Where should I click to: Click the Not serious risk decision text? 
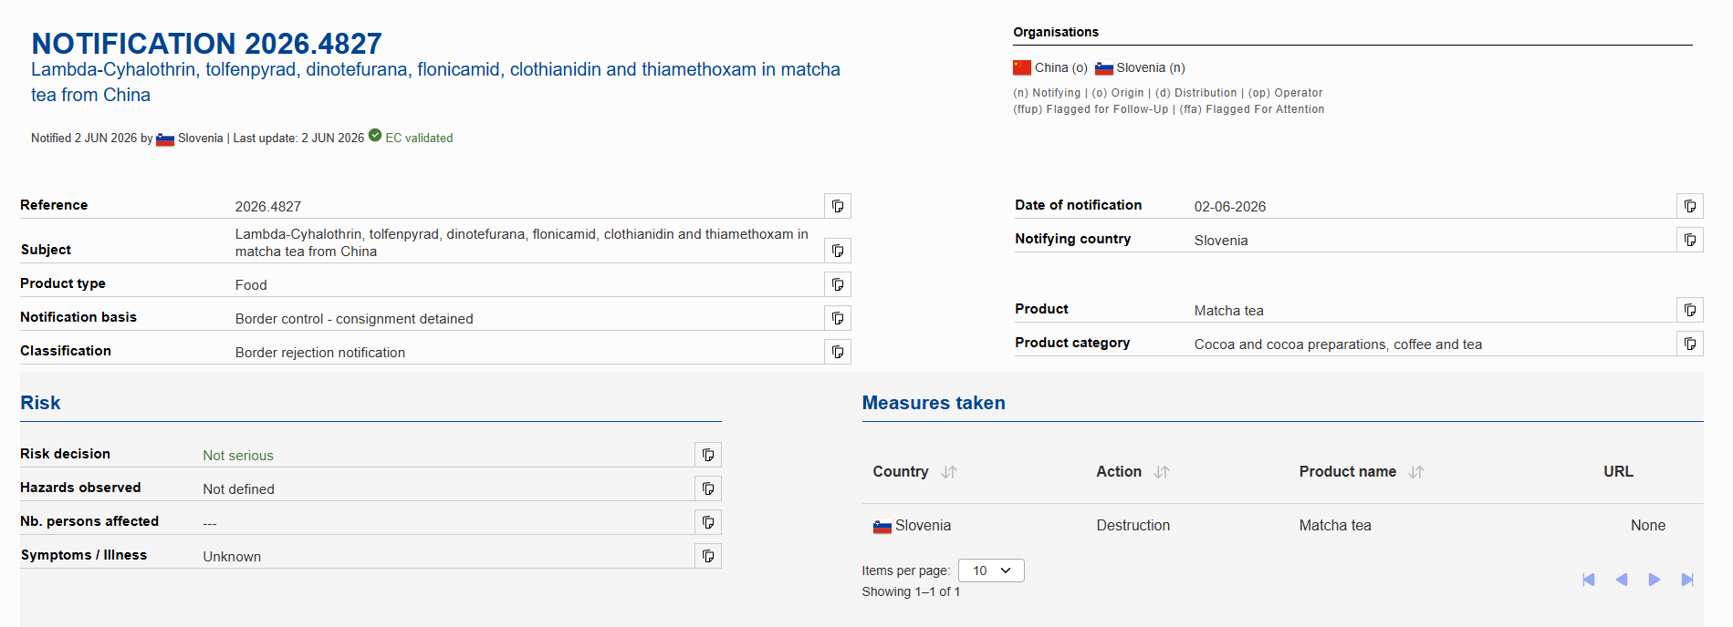(238, 456)
